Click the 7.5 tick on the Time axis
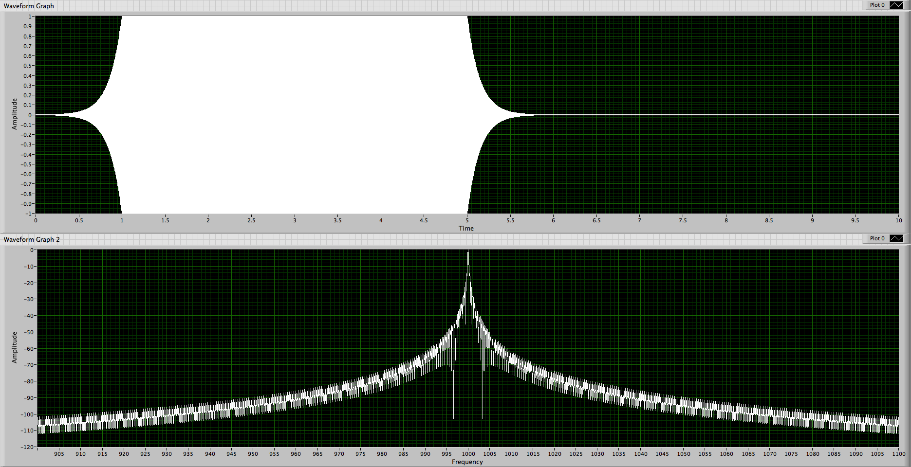Screen dimensions: 911x467 pos(683,220)
